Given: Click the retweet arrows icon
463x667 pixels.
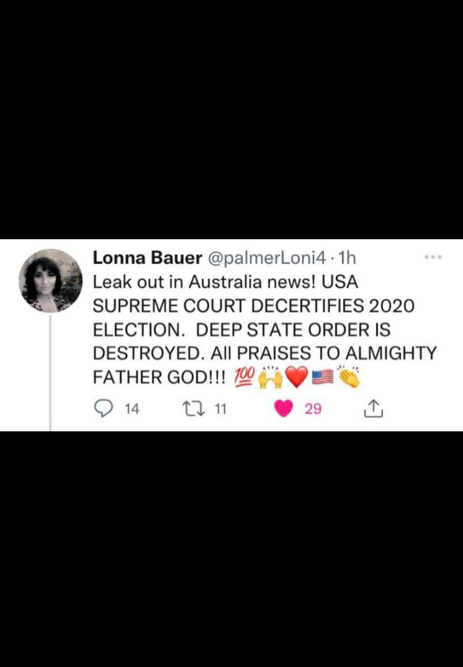Looking at the screenshot, I should [197, 409].
